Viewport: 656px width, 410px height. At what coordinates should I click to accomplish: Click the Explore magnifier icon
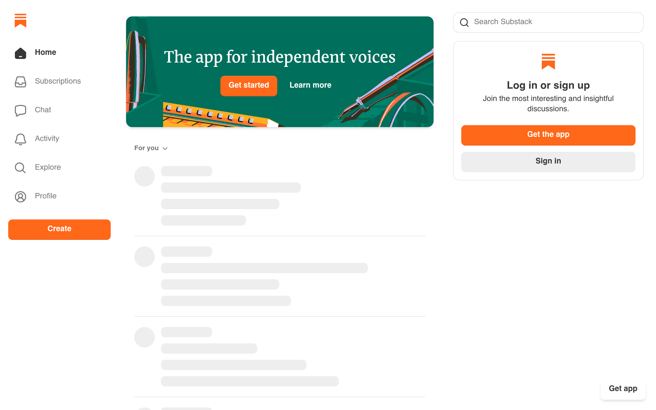pos(20,168)
